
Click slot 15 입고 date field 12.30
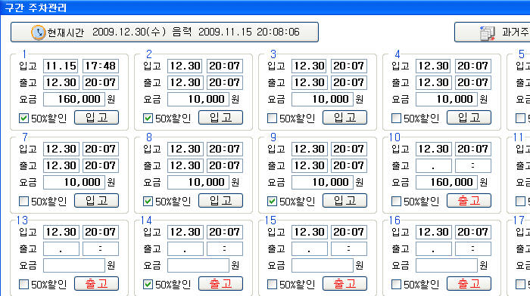pyautogui.click(x=310, y=233)
